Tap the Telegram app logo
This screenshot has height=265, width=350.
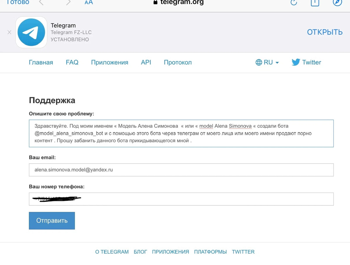(31, 32)
